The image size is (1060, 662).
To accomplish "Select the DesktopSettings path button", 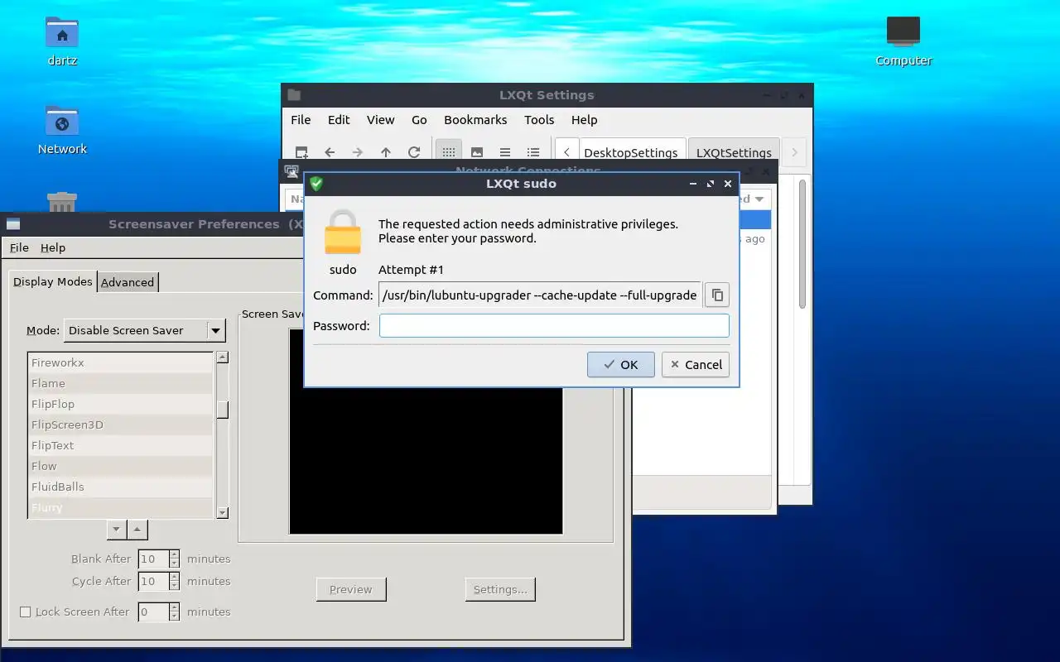I will (631, 152).
